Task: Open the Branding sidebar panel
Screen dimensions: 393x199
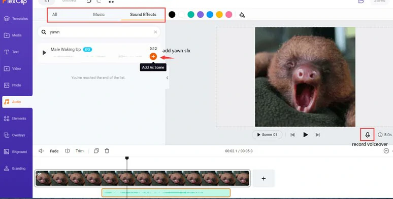Action: click(15, 169)
